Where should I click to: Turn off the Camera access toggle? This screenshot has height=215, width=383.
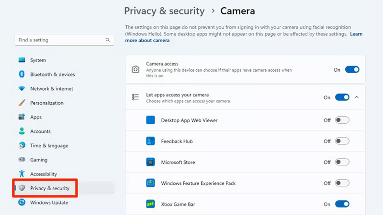pos(352,69)
